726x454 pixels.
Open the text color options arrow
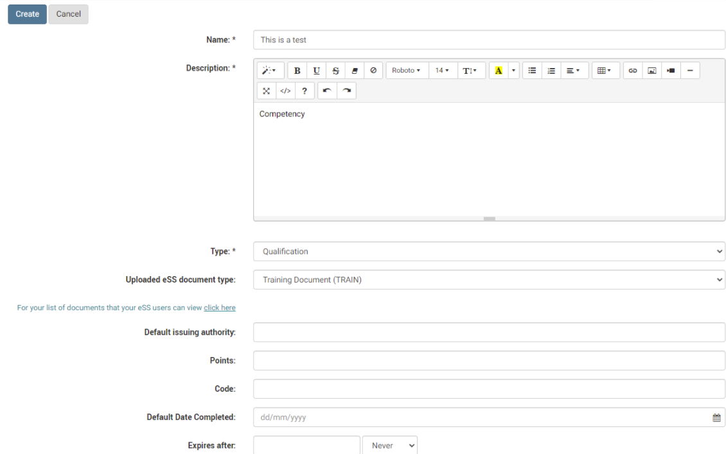[x=513, y=71]
